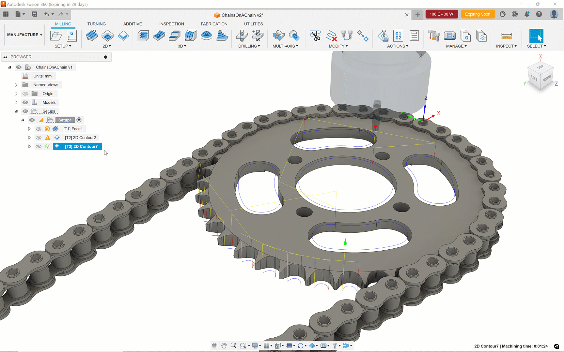Switch to the TURNING tab

coord(97,24)
